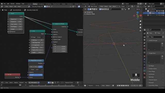This screenshot has height=93, width=165.
Task: Collapse the Cone node
Action: click(x=31, y=31)
